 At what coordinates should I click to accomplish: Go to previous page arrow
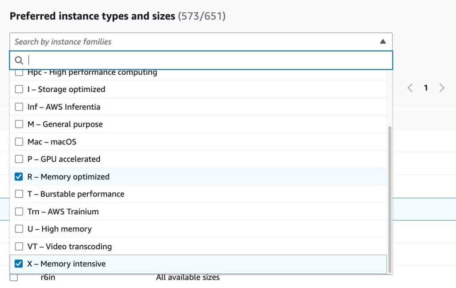tap(410, 88)
